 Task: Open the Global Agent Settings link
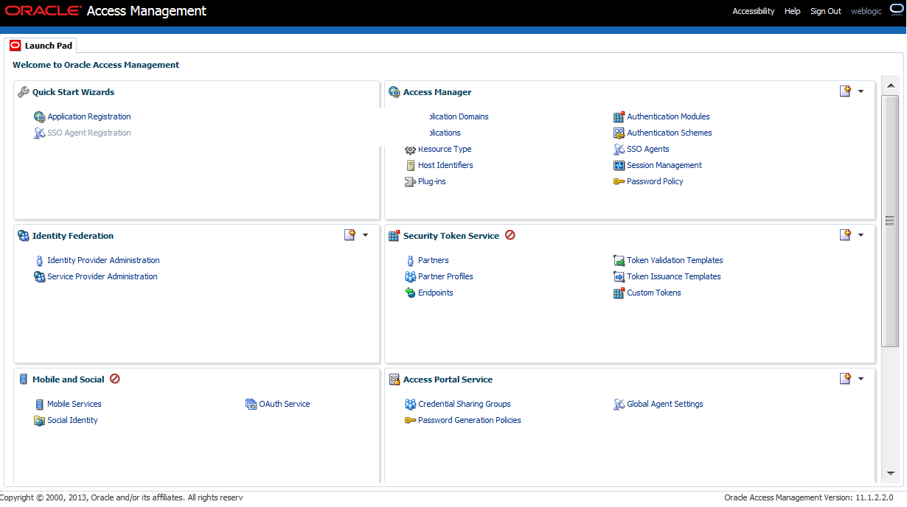coord(665,405)
